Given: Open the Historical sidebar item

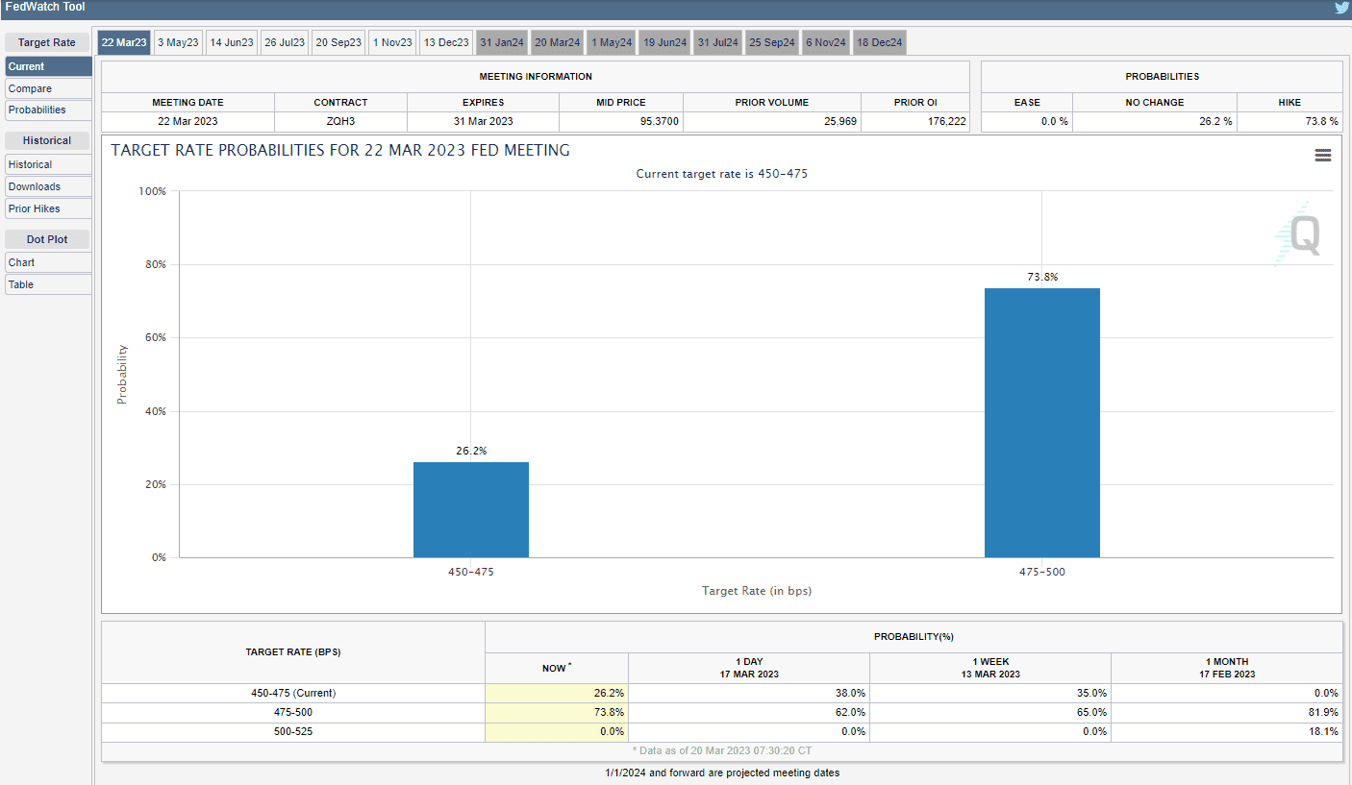Looking at the screenshot, I should coord(48,165).
